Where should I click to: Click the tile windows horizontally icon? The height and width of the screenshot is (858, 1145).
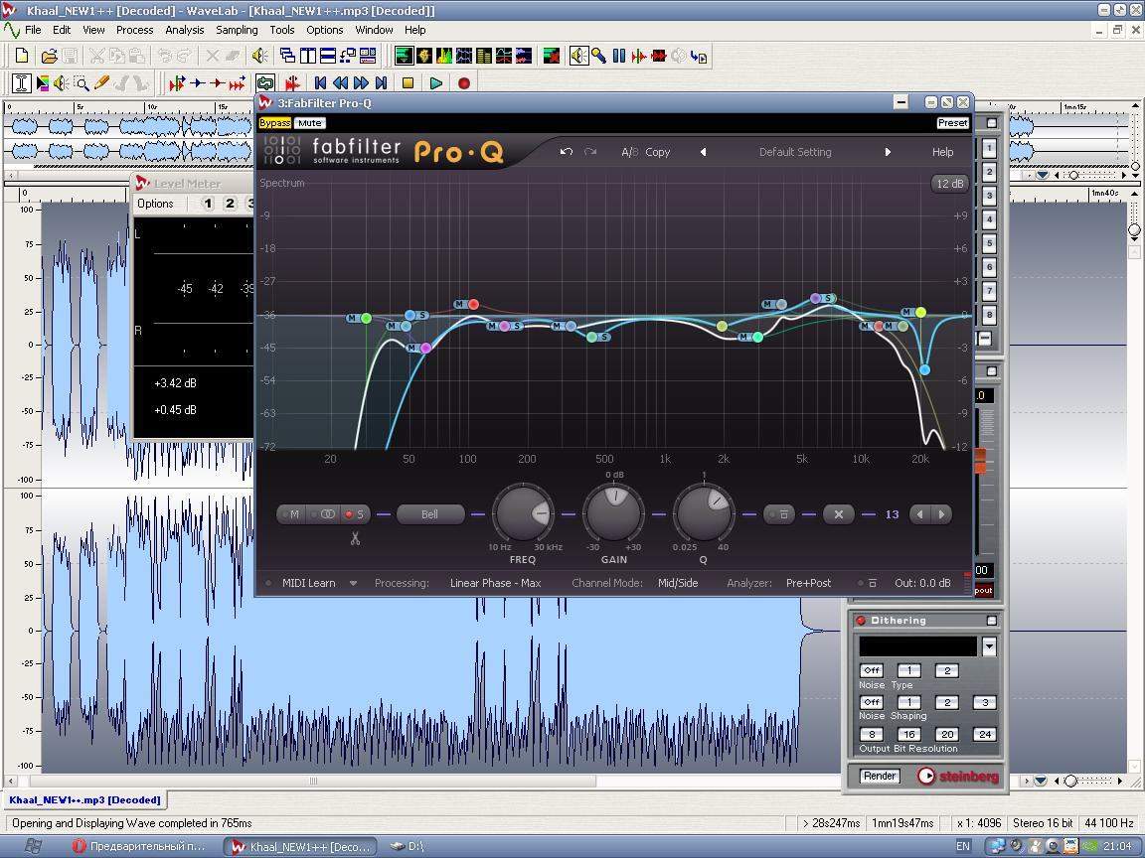pyautogui.click(x=327, y=57)
